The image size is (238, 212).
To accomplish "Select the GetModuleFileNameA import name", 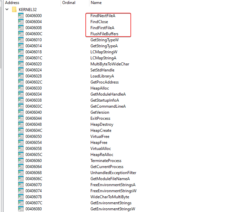I will (x=110, y=179).
